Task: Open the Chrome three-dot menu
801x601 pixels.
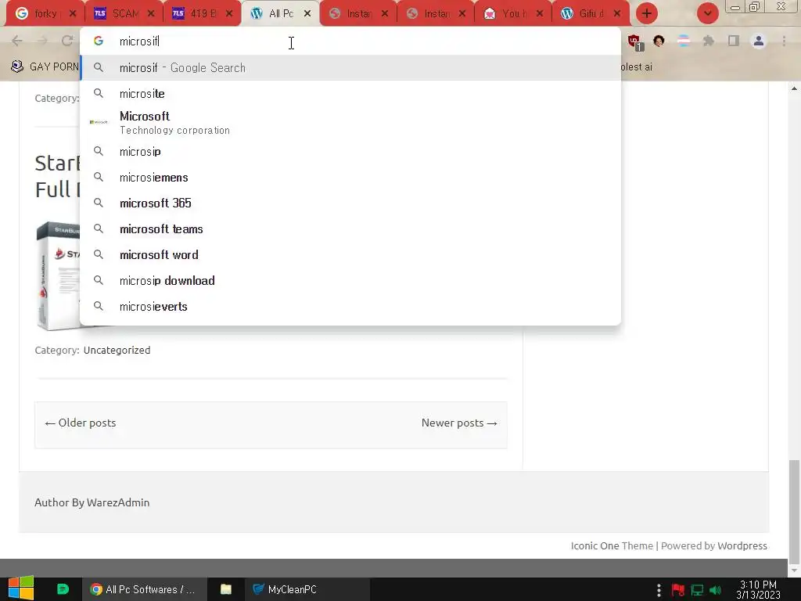Action: [784, 41]
